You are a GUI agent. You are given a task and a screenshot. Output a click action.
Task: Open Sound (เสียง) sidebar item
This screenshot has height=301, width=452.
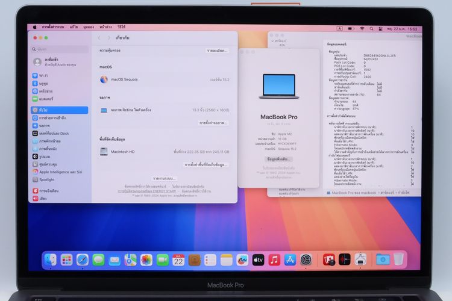tap(60, 199)
